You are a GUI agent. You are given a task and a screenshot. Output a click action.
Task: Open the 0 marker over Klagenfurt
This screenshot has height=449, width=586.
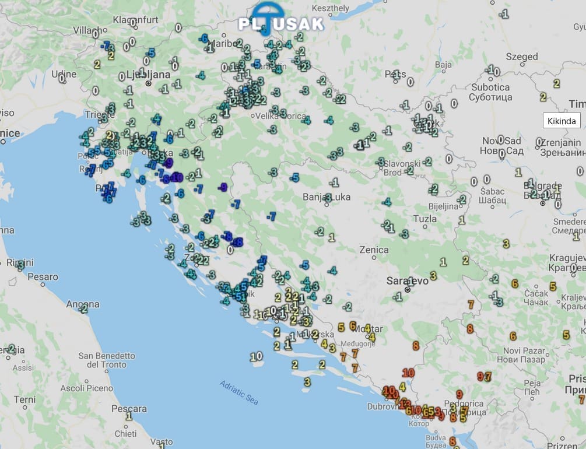pyautogui.click(x=132, y=23)
